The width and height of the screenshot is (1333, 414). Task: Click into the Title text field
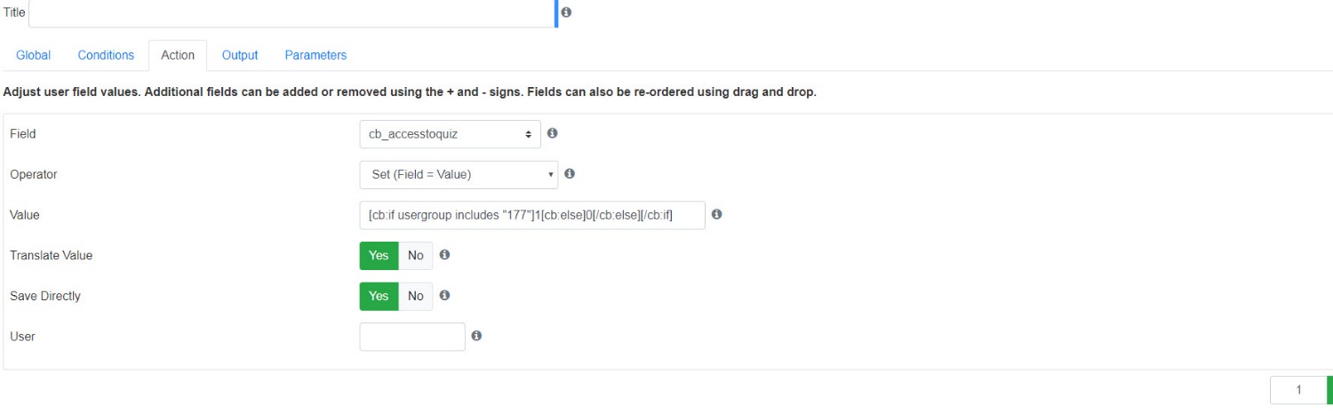(291, 13)
